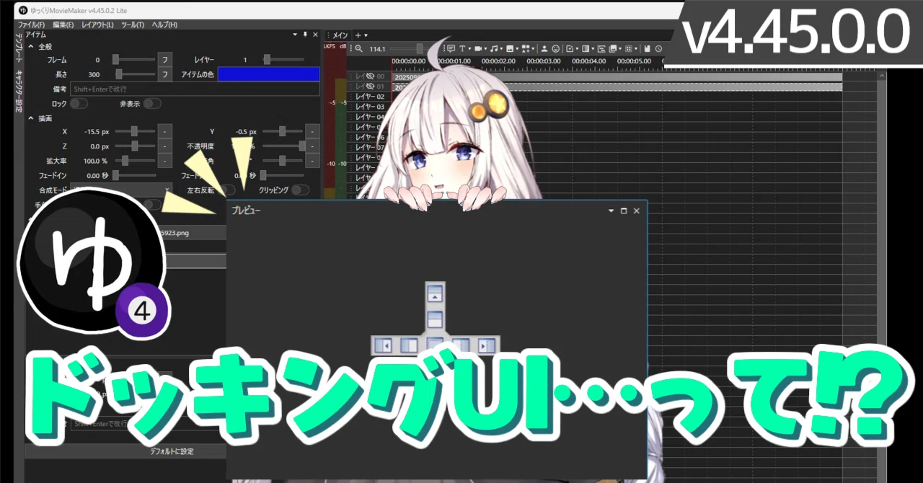923x483 pixels.
Task: Toggle the ロック switch
Action: (x=79, y=104)
